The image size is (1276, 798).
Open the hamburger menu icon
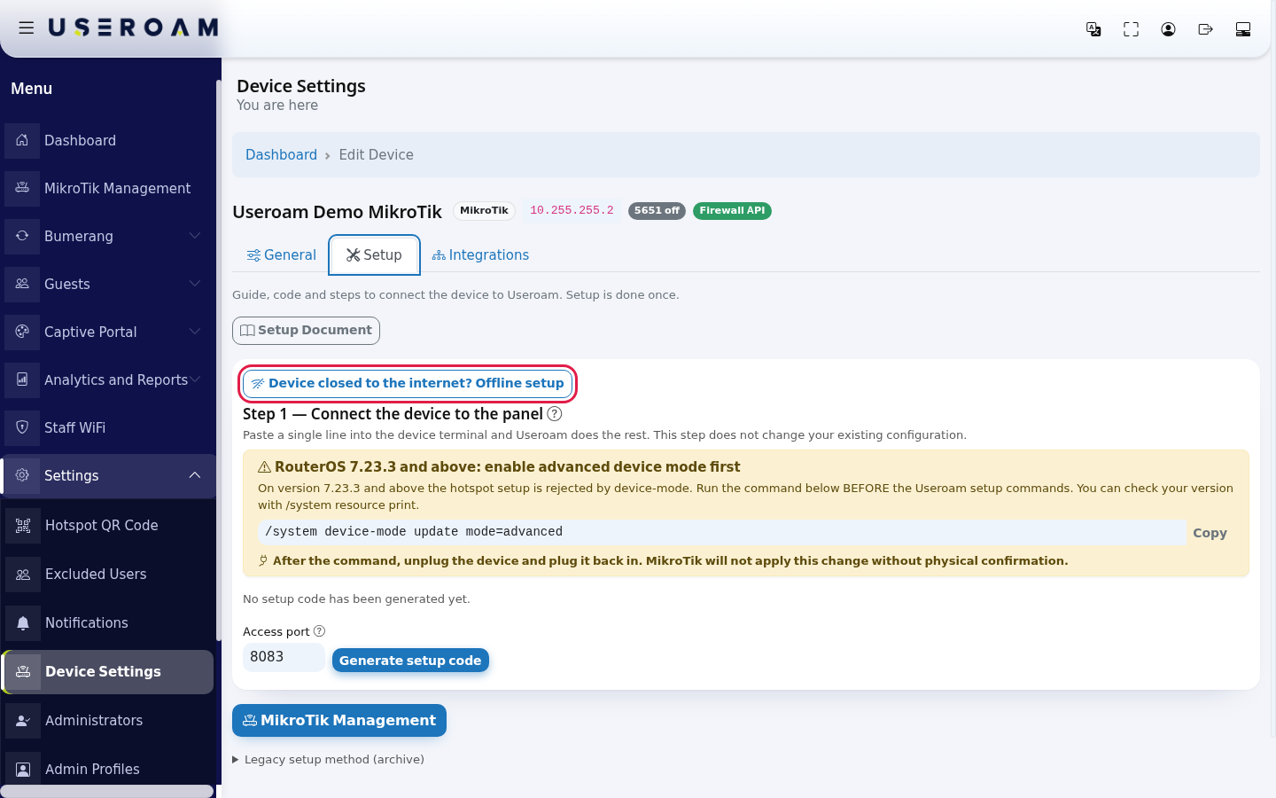coord(27,28)
